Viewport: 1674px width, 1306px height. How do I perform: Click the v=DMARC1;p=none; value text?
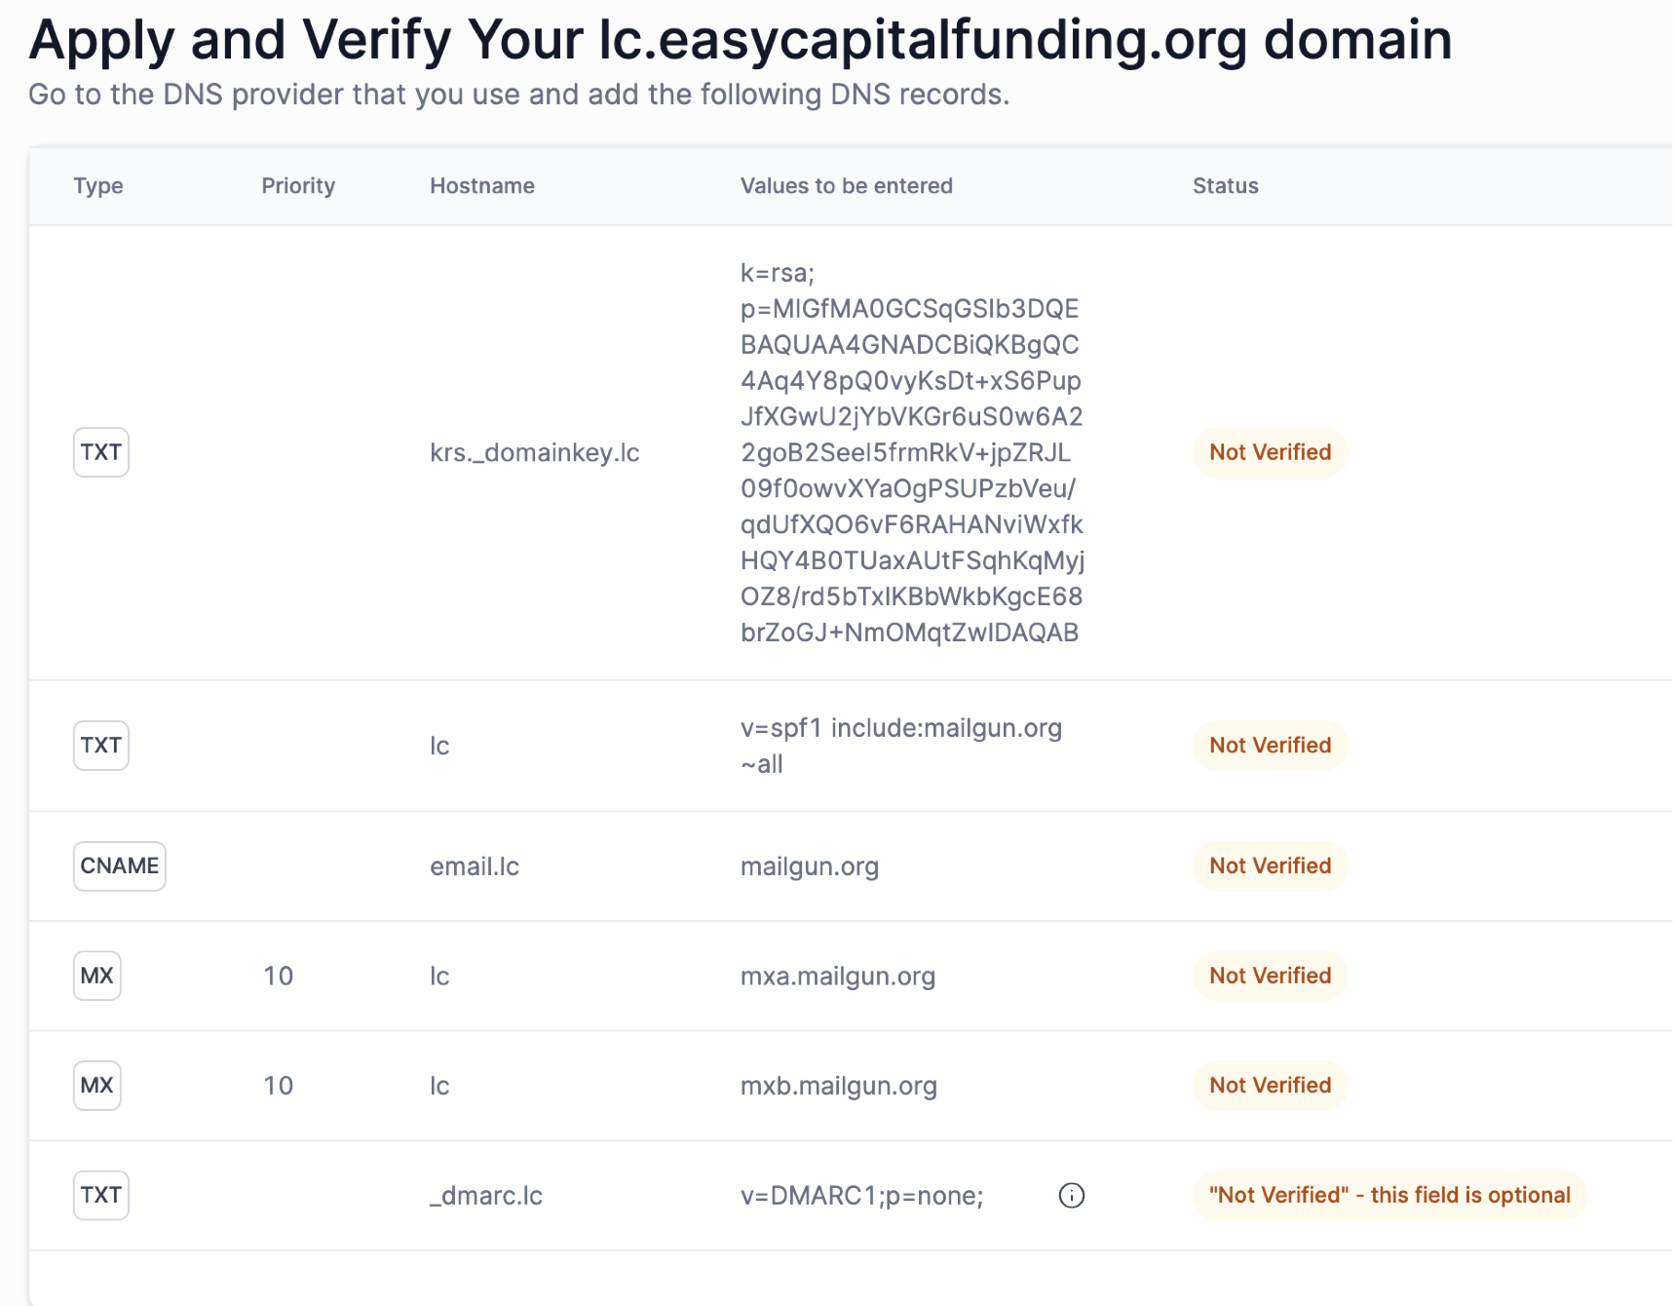(861, 1195)
